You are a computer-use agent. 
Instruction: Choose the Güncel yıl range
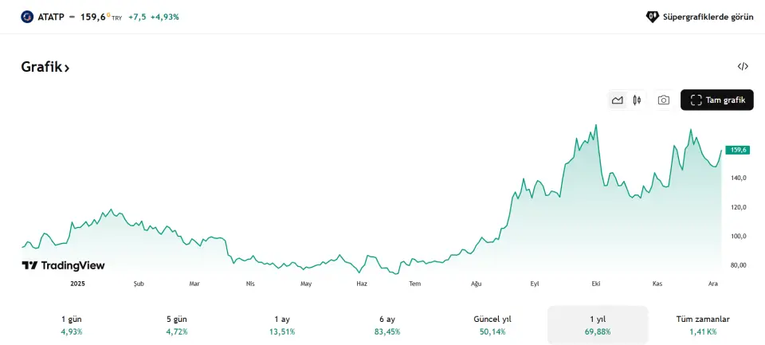pyautogui.click(x=492, y=324)
